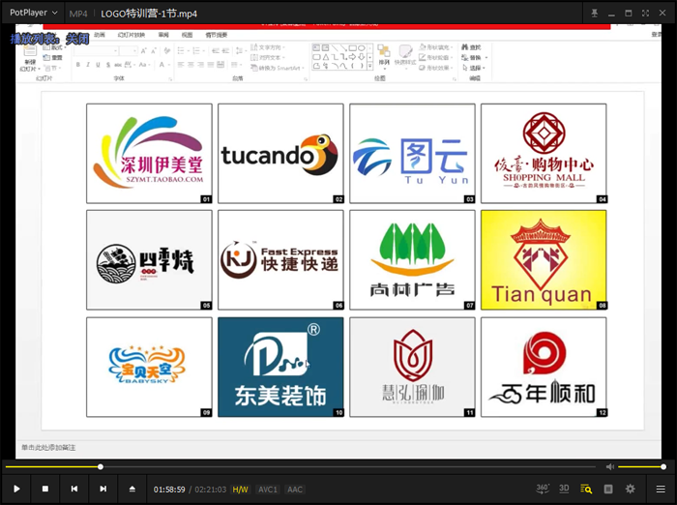Click the MP4 format tab

coord(78,14)
